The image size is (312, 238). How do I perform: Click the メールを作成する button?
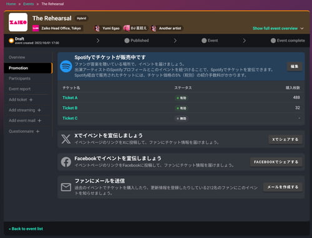pyautogui.click(x=283, y=187)
